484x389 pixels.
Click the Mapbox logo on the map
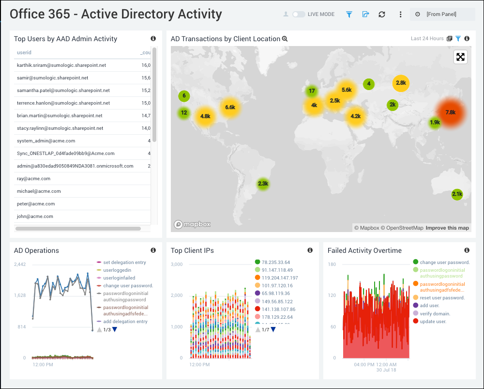(192, 224)
